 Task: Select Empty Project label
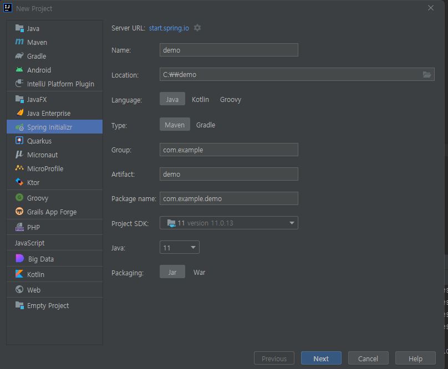(x=48, y=306)
